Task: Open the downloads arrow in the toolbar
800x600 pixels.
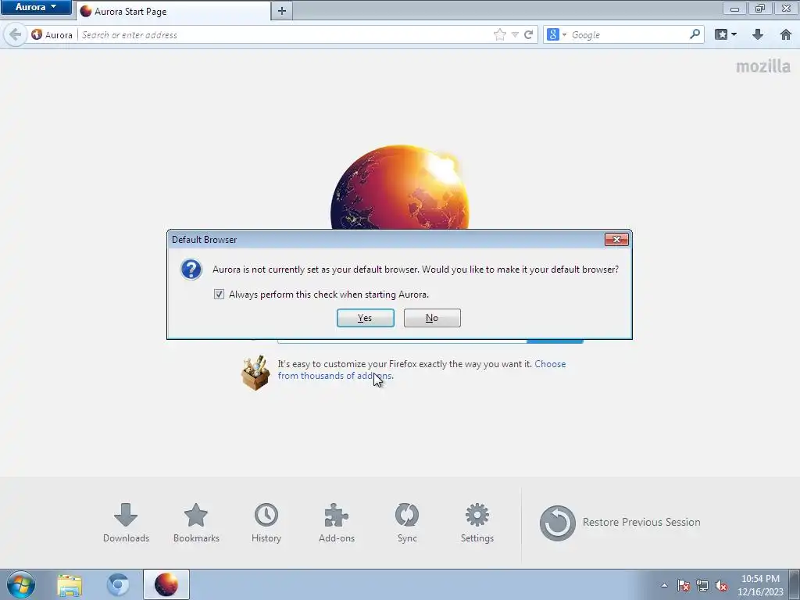Action: (x=758, y=34)
